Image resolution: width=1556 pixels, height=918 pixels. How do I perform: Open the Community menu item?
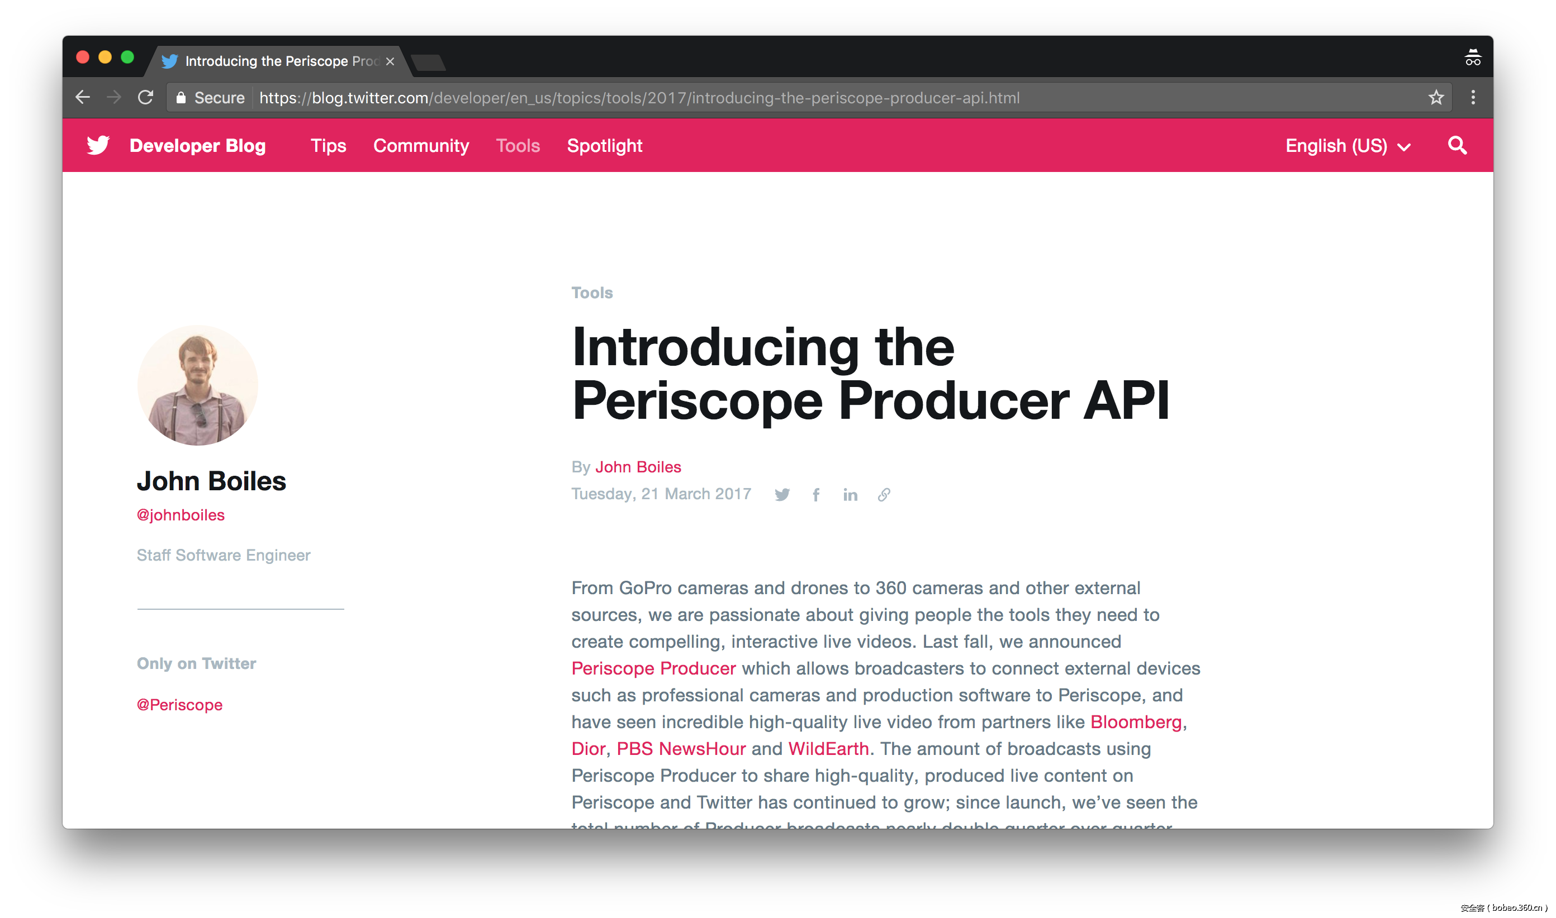click(421, 146)
